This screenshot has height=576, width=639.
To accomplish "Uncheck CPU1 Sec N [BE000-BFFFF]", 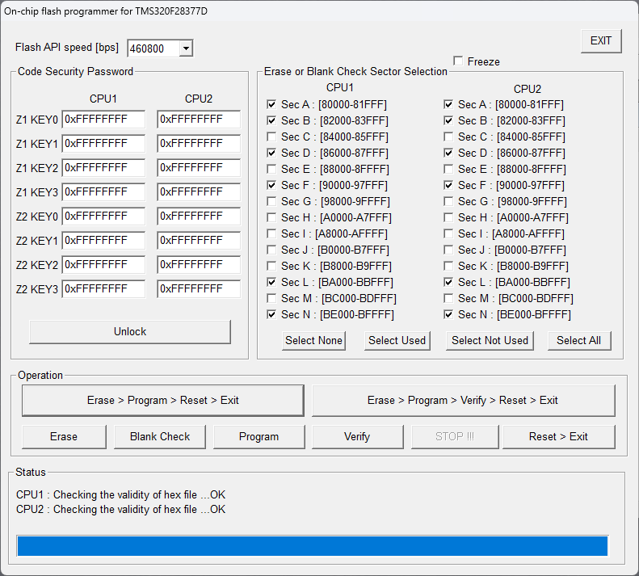I will (x=271, y=315).
